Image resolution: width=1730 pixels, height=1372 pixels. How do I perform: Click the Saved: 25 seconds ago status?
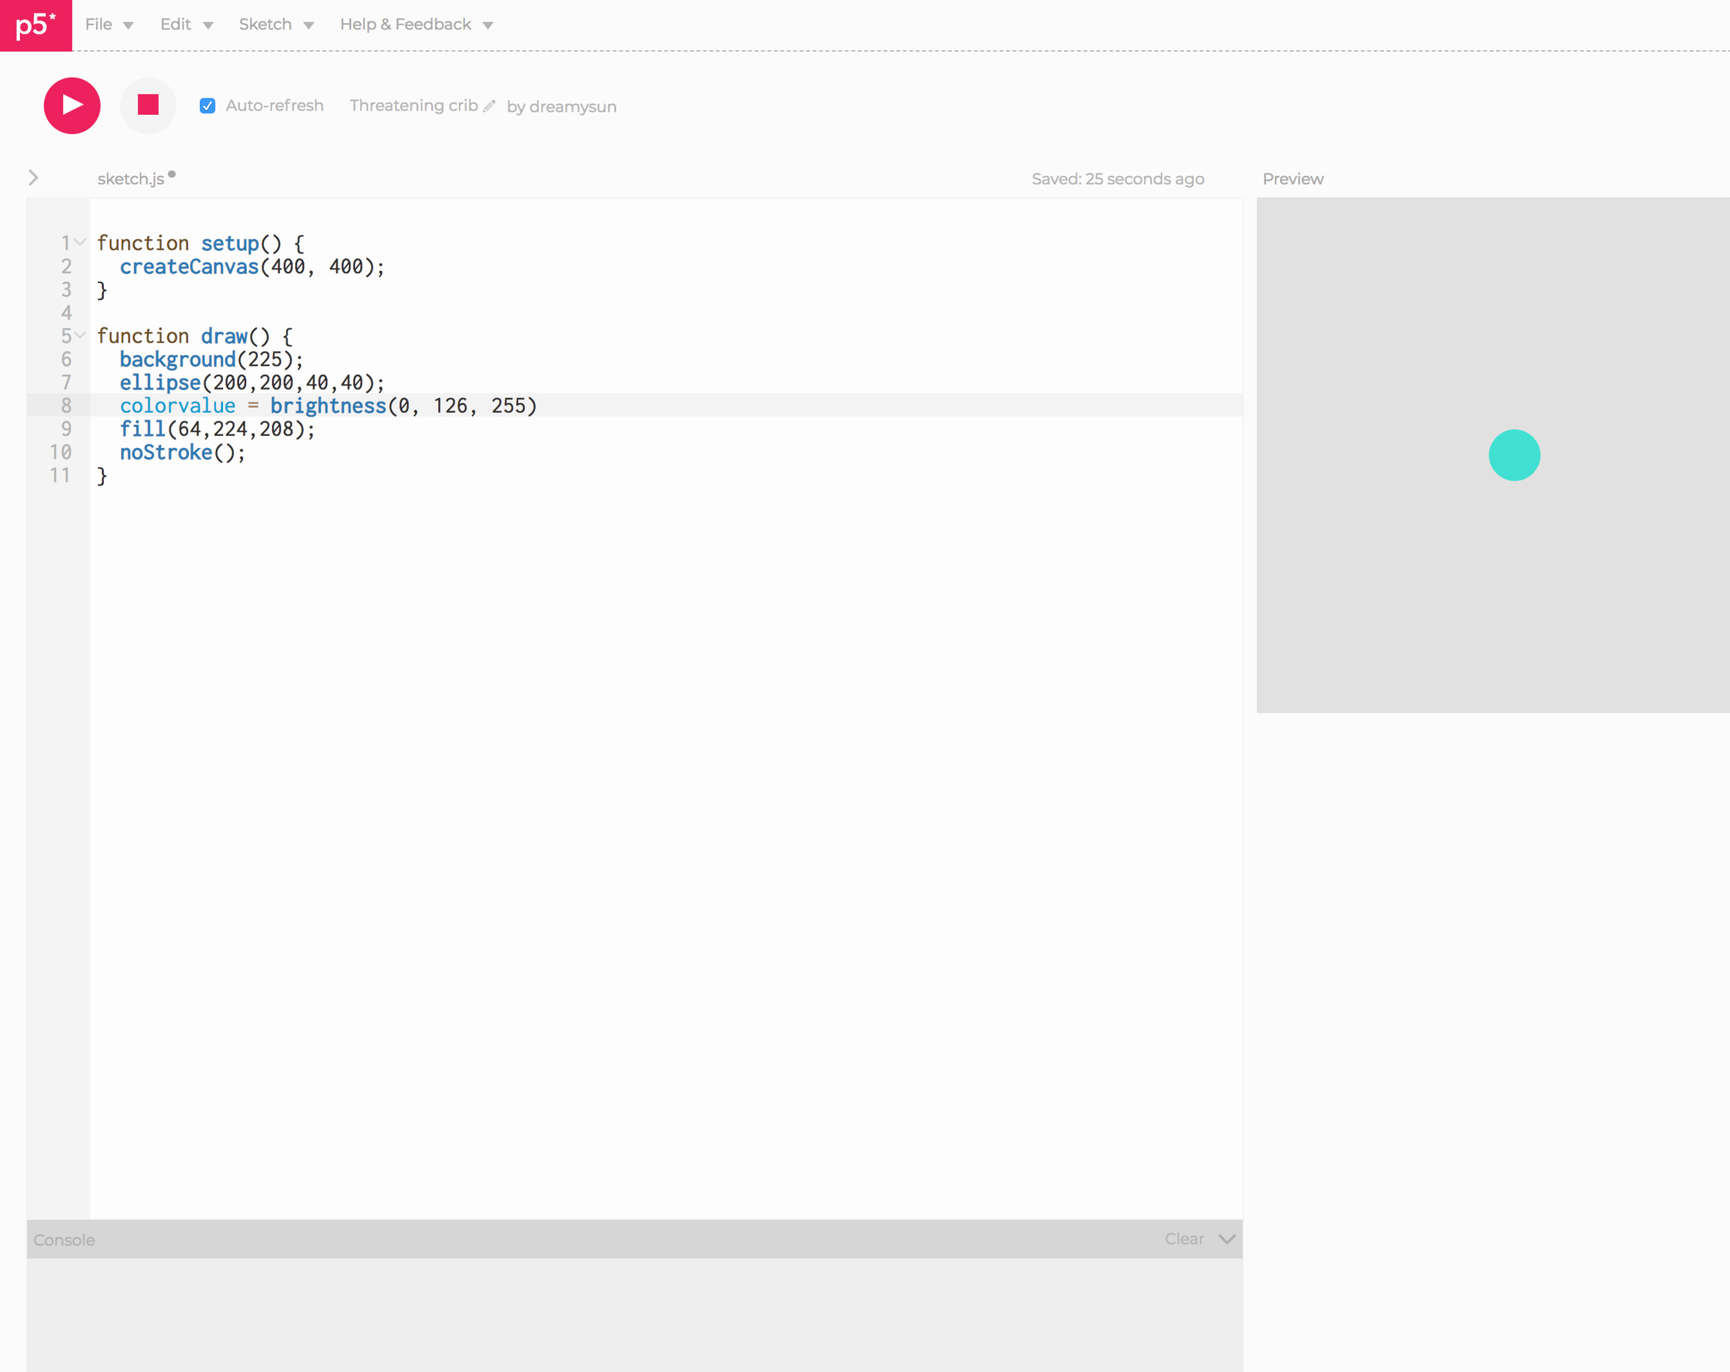[1118, 179]
